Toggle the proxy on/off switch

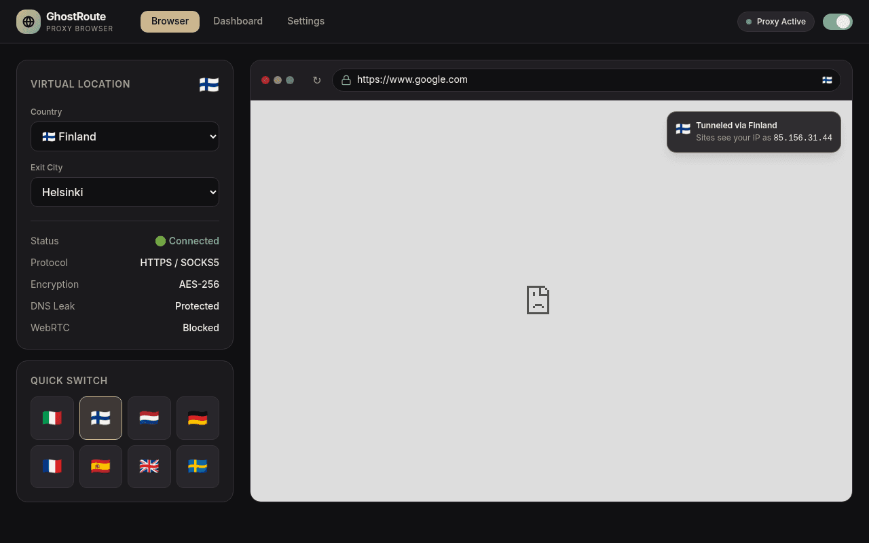tap(838, 22)
